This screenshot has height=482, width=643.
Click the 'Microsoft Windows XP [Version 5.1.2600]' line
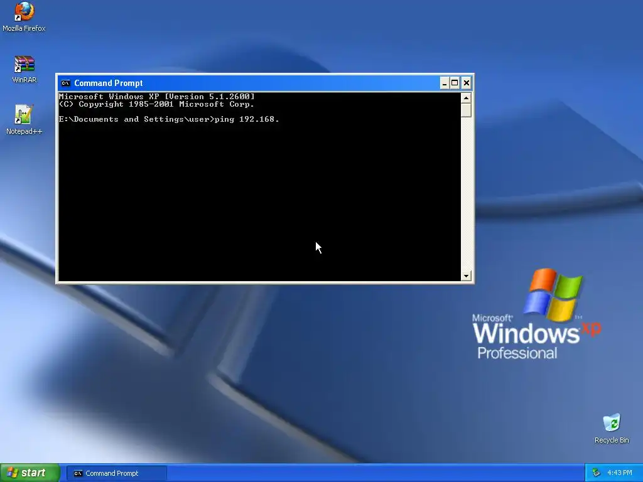[x=156, y=97]
